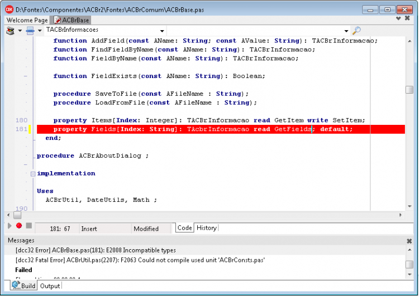Click the procedure SaveToFile declaration
The height and width of the screenshot is (296, 419).
(151, 94)
